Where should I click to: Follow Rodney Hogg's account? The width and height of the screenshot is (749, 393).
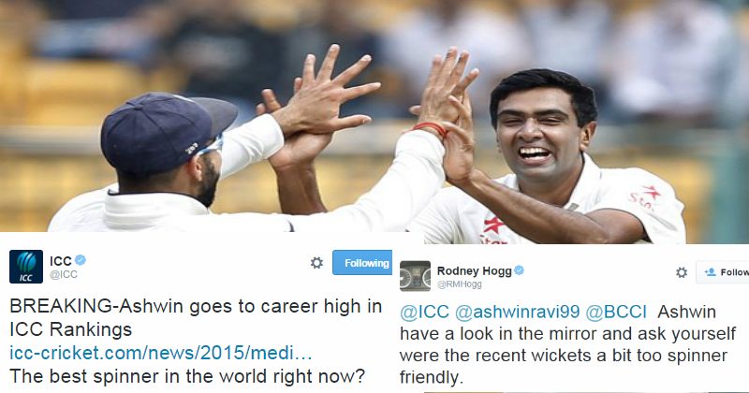pos(722,272)
